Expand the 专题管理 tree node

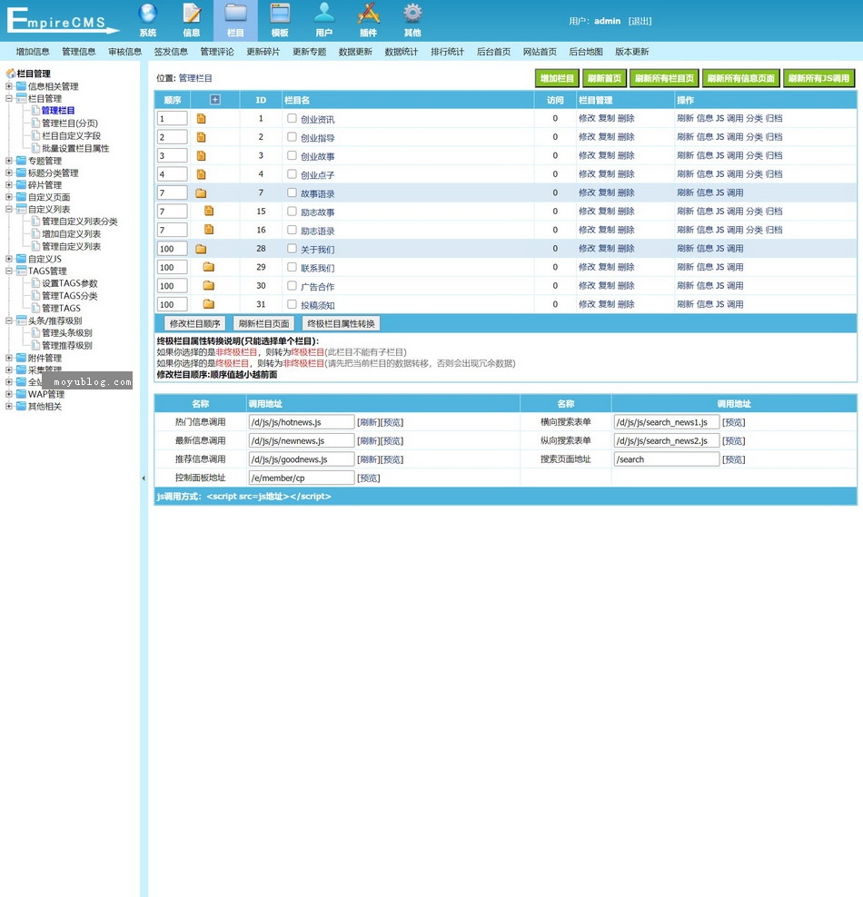(x=8, y=161)
